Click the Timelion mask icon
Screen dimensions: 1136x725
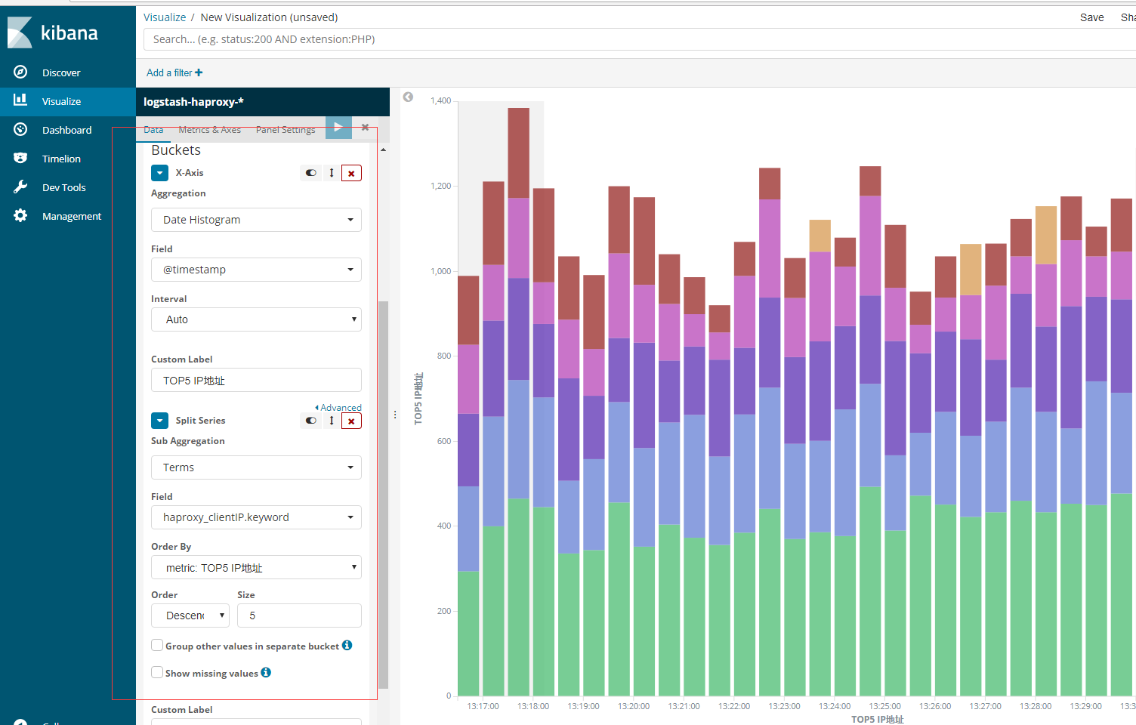(20, 158)
